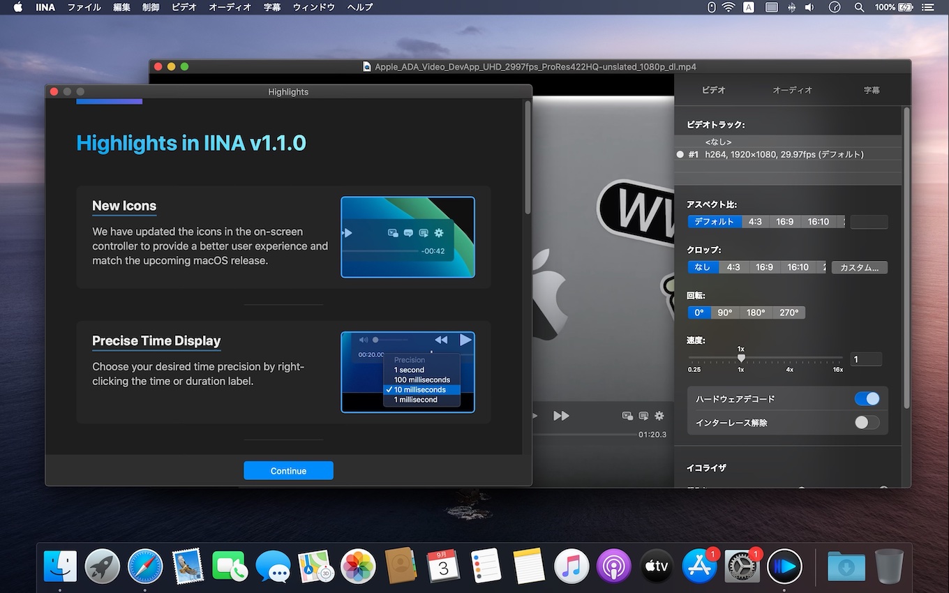Click Continue in Highlights window
Viewport: 949px width, 593px height.
pos(288,470)
